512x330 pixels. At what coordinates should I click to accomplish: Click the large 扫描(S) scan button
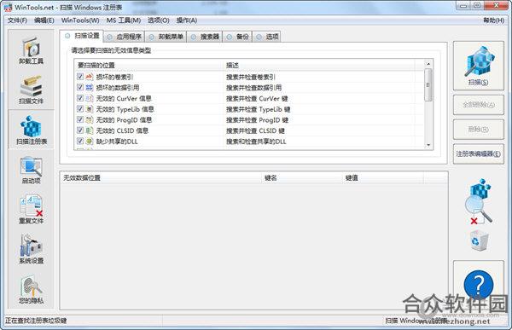479,66
